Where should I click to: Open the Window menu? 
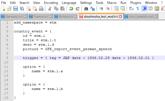151,3
